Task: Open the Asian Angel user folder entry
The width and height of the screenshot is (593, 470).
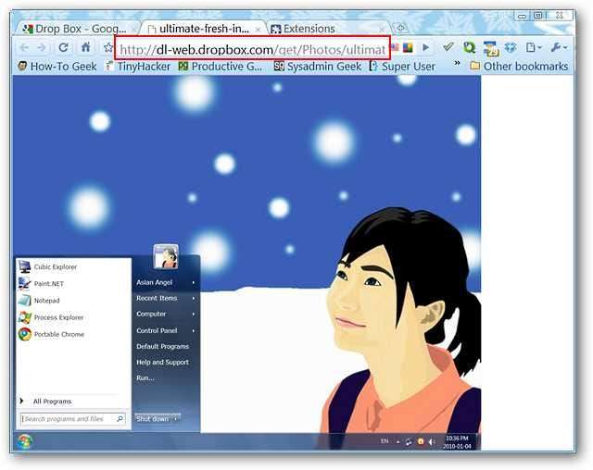Action: [166, 282]
